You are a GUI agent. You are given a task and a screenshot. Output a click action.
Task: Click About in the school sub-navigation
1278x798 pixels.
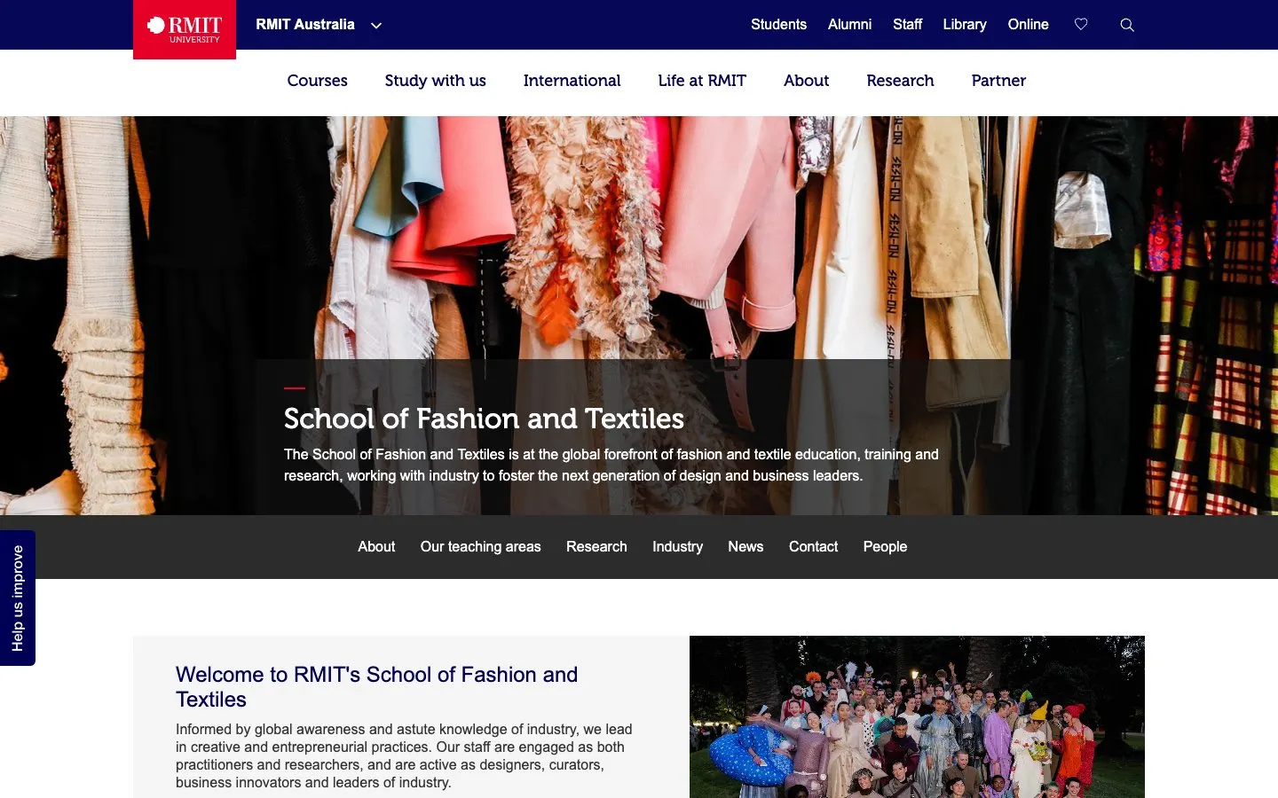click(x=376, y=547)
